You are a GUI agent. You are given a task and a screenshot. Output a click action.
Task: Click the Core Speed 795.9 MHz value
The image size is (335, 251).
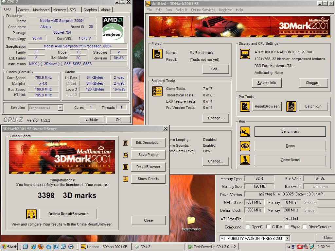44,77
